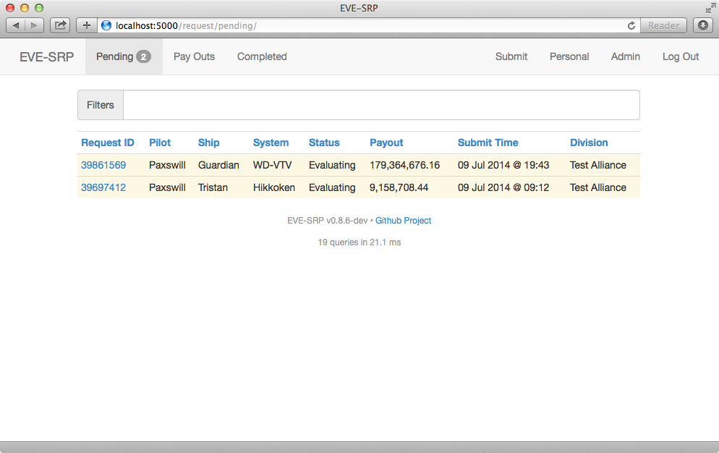
Task: Open the Admin page
Action: [626, 56]
